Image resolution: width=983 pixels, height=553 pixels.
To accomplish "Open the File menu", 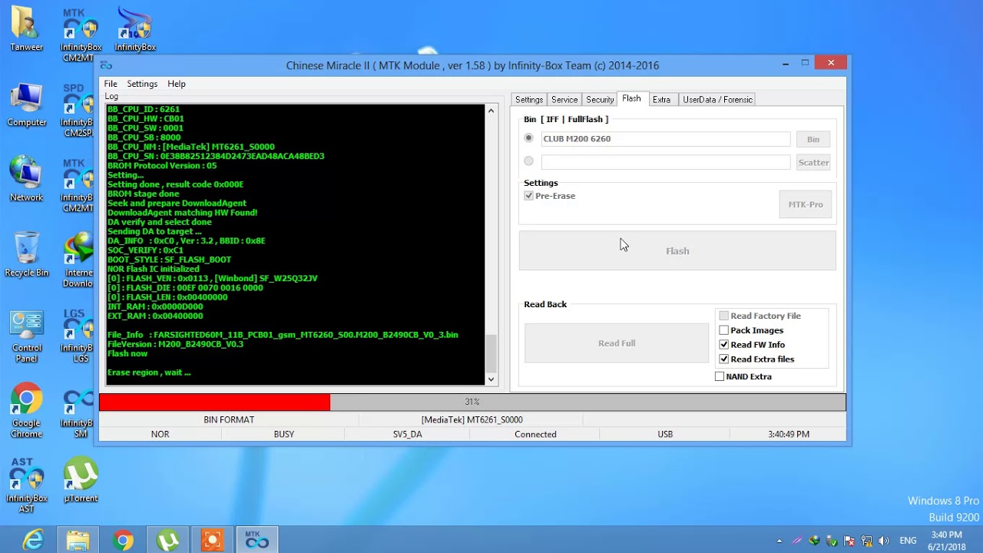I will click(111, 84).
